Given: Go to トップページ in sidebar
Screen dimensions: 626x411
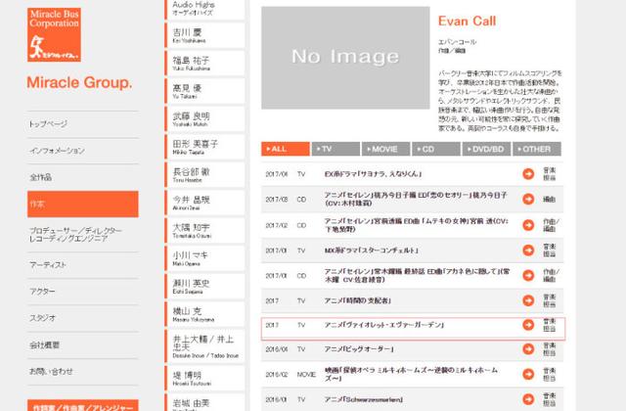Looking at the screenshot, I should (82, 124).
